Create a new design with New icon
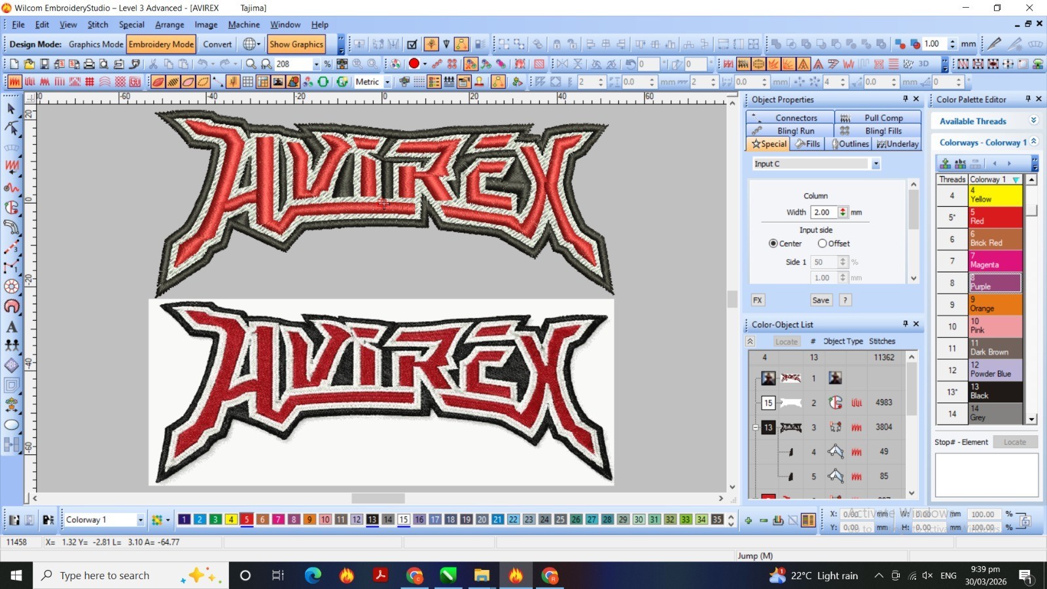Screen dimensions: 1047x589 14,63
